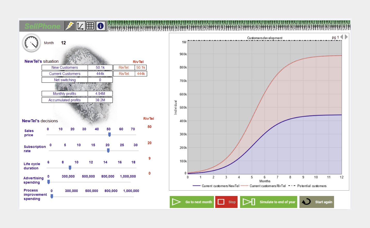
Task: Click Simulate to end of year
Action: pos(269,202)
